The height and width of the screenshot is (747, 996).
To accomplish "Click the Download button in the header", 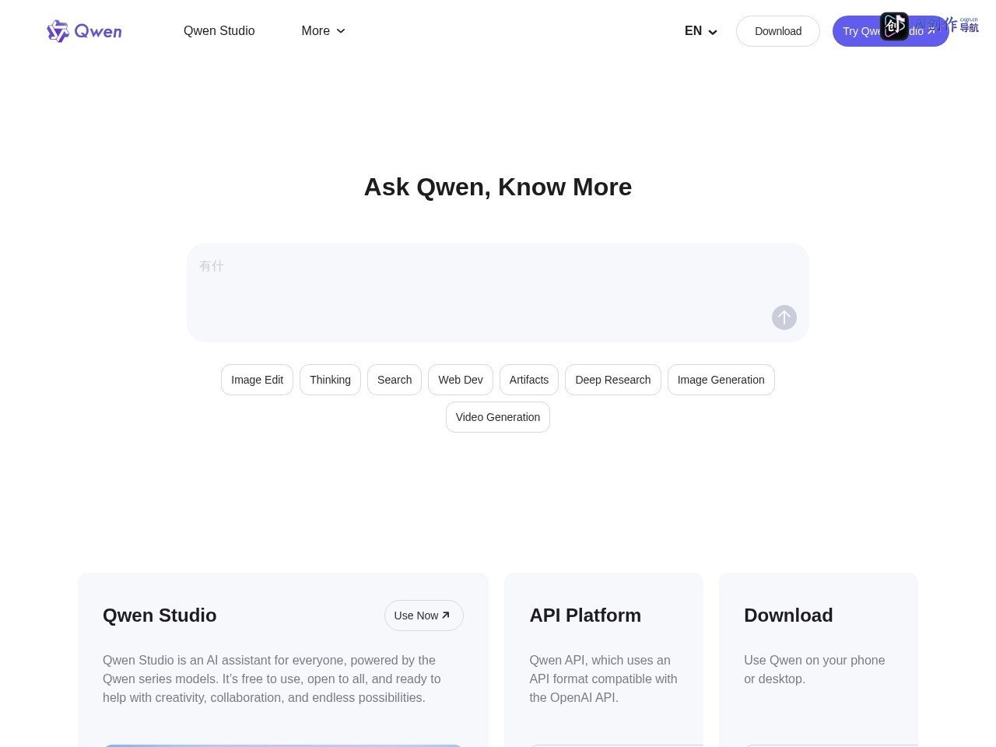I will 778,31.
